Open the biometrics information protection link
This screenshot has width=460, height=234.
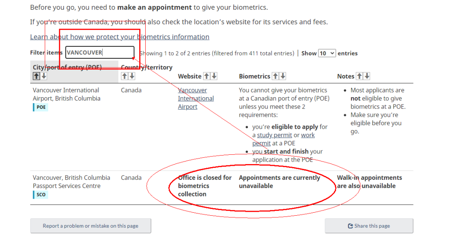(x=120, y=37)
